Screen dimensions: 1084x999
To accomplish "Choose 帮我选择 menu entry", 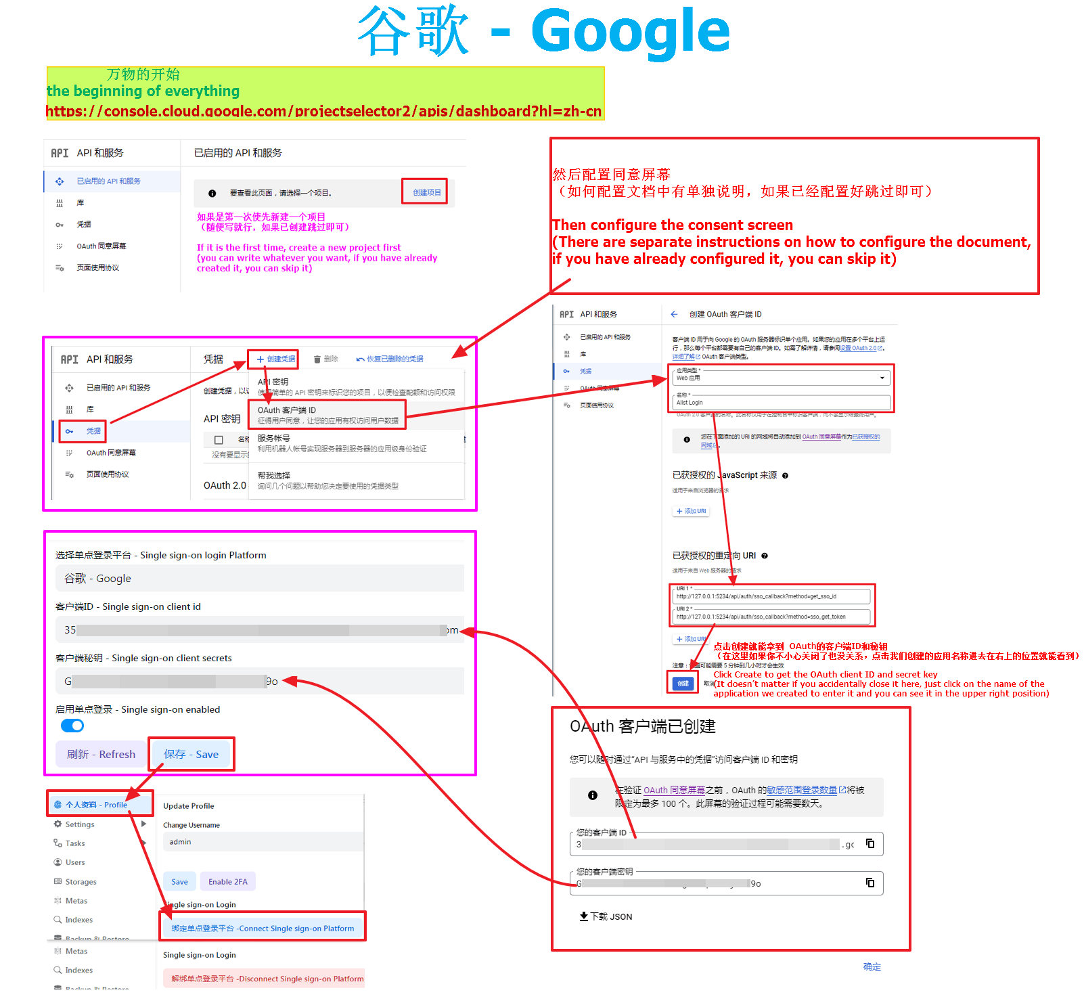I will [357, 481].
